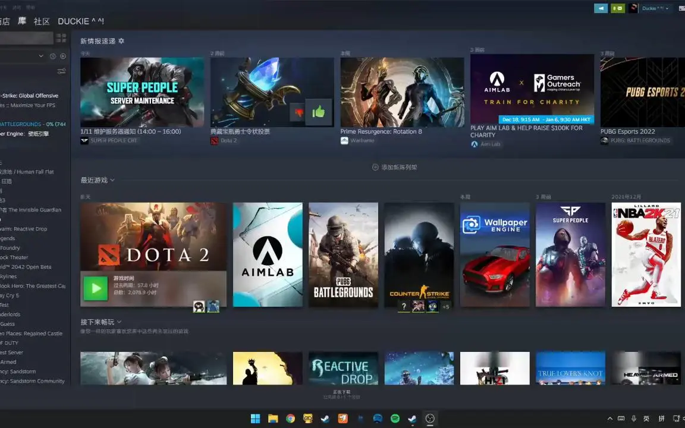Open the Store tab

click(4, 21)
